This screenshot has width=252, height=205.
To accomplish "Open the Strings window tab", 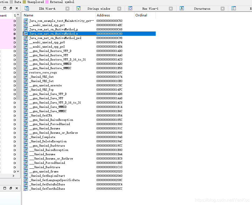I will [x=99, y=9].
